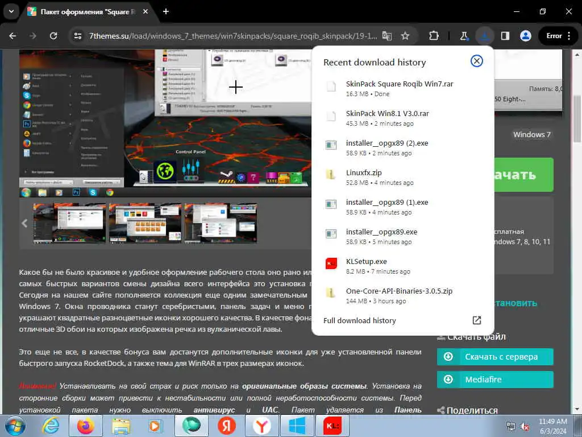Image resolution: width=582 pixels, height=437 pixels.
Task: Open the Kaspersky KL taskbar icon
Action: tap(332, 426)
